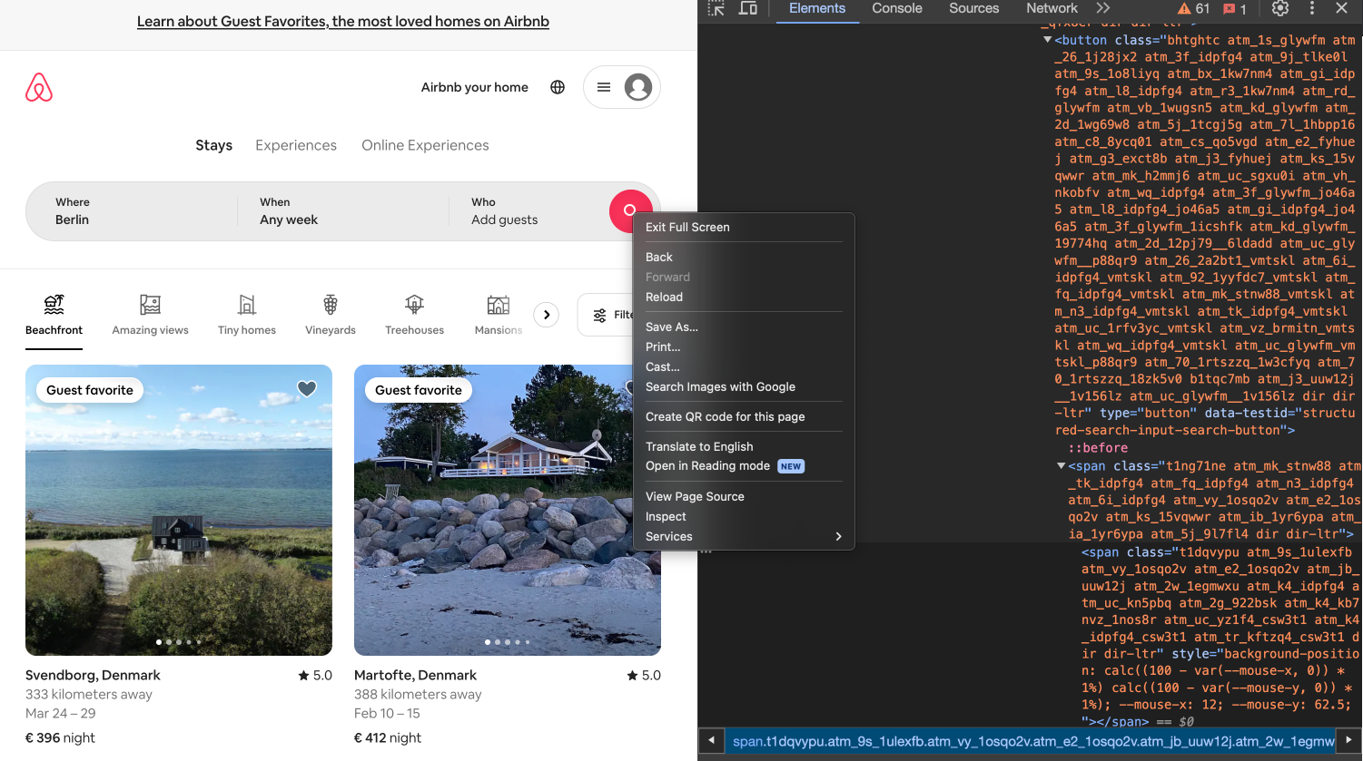This screenshot has height=761, width=1363.
Task: Open the hamburger profile menu
Action: 603,87
